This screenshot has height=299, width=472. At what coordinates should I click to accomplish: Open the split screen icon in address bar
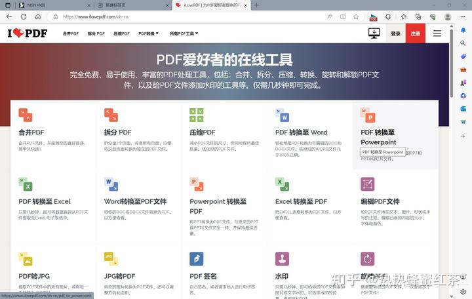[x=343, y=17]
